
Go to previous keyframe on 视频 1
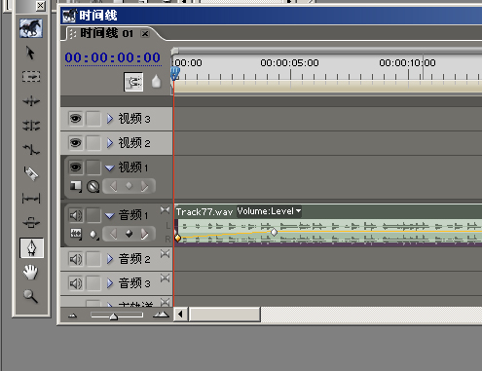click(x=113, y=186)
